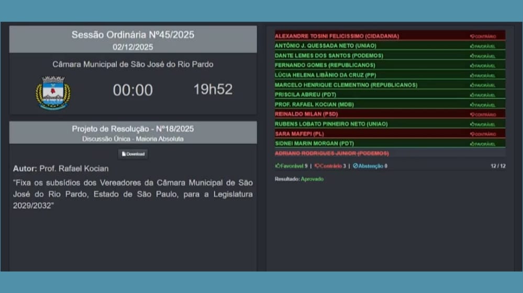Click Antônio J. Quessada Neto's Favorável icon

tap(472, 46)
